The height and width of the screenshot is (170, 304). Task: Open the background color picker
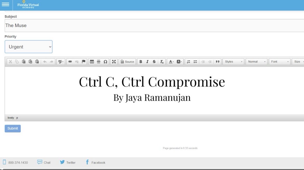[x=179, y=62]
